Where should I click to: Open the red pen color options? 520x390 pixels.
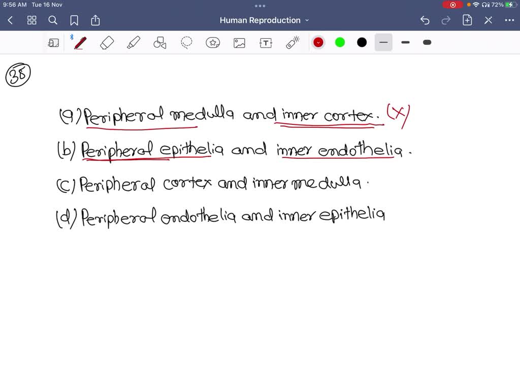click(318, 43)
